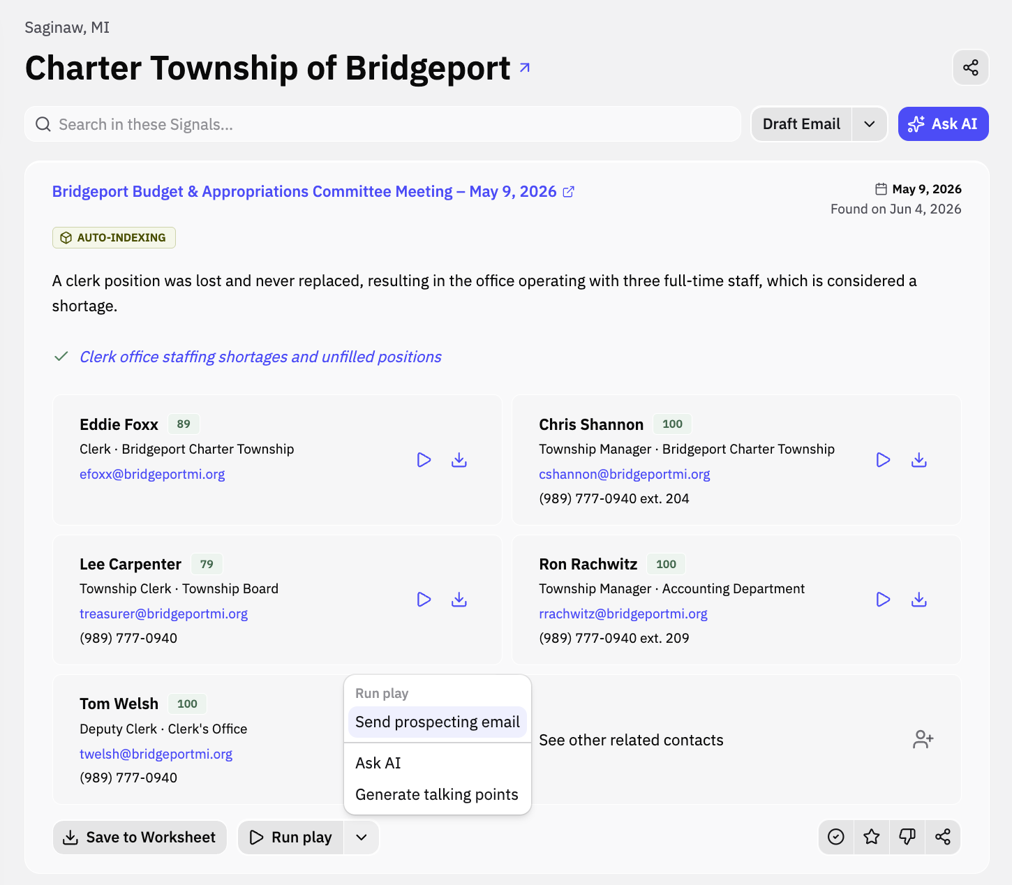Viewport: 1012px width, 885px height.
Task: Give this signal a thumbs down
Action: pos(907,837)
